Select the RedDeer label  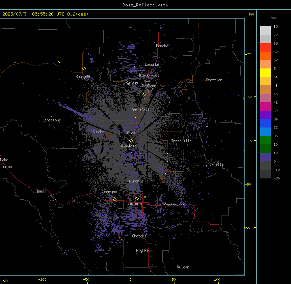pyautogui.click(x=149, y=86)
